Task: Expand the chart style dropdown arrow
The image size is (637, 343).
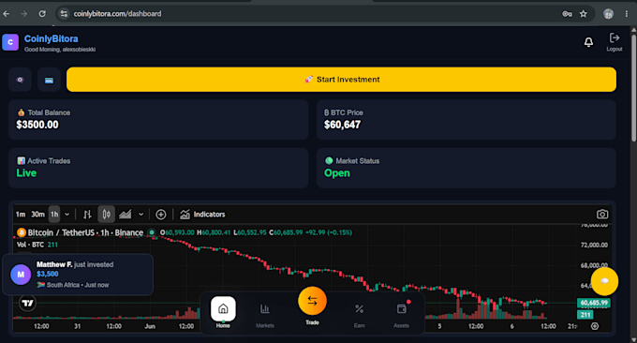Action: 141,215
